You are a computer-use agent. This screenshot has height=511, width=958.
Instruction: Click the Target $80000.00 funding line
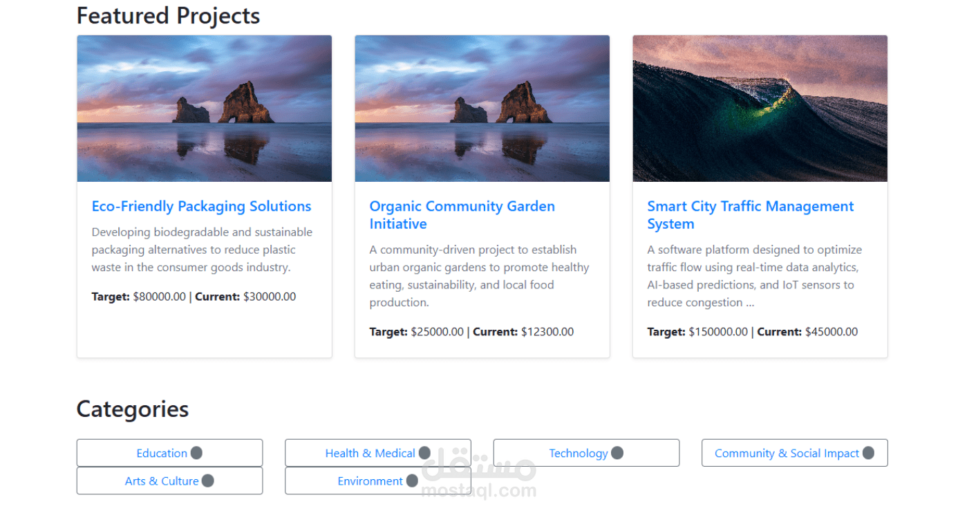tap(194, 297)
